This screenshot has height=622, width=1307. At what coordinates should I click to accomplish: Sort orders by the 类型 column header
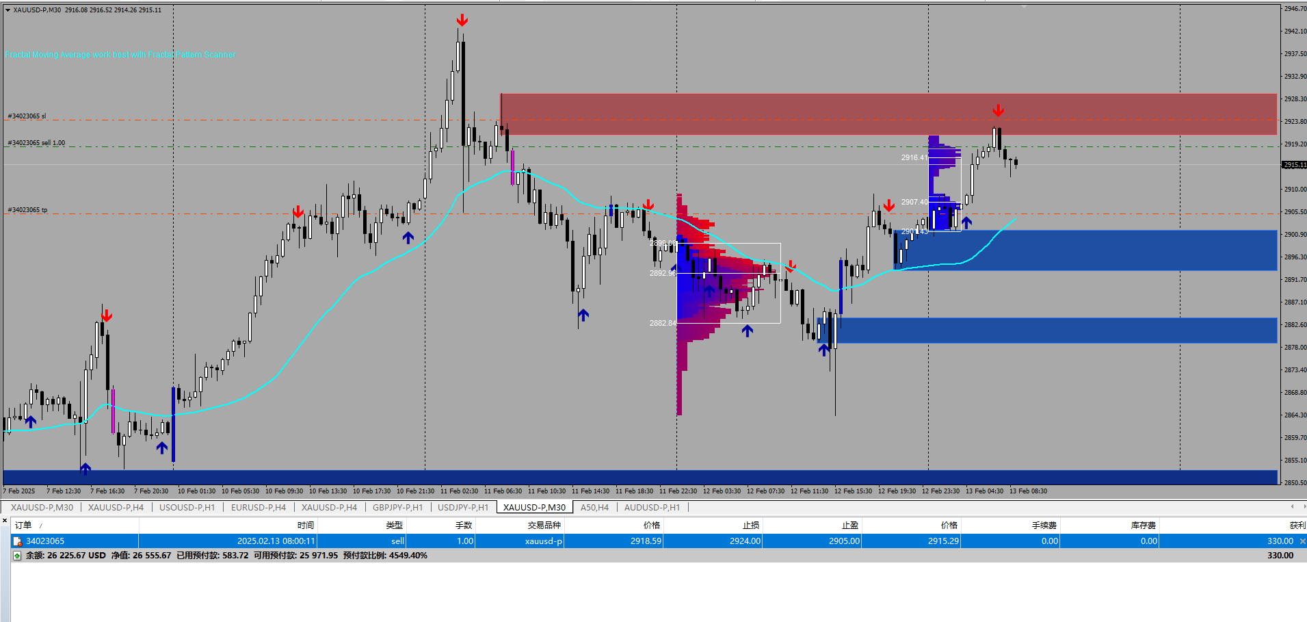pyautogui.click(x=395, y=526)
